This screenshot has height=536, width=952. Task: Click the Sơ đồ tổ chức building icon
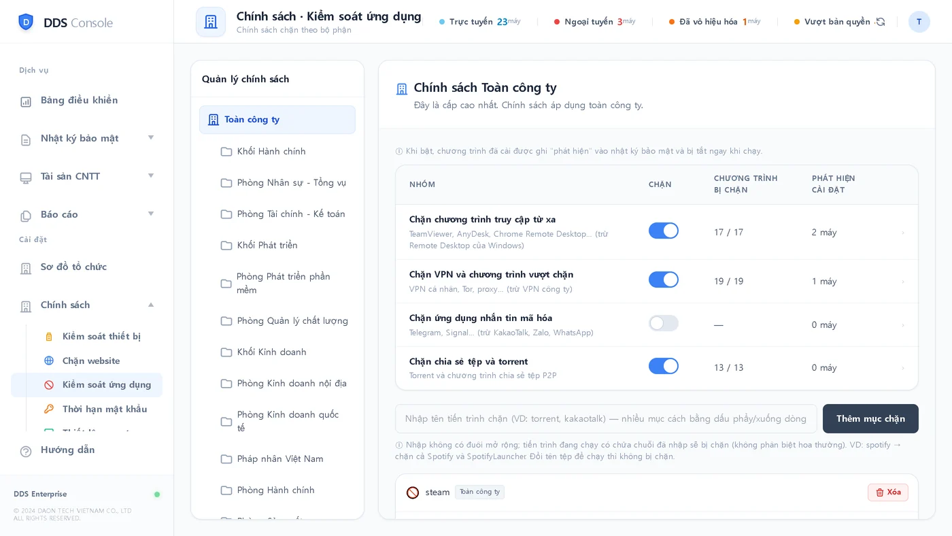[26, 268]
